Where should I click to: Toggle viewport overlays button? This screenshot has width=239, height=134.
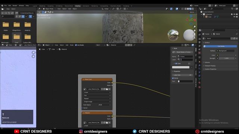177,9
